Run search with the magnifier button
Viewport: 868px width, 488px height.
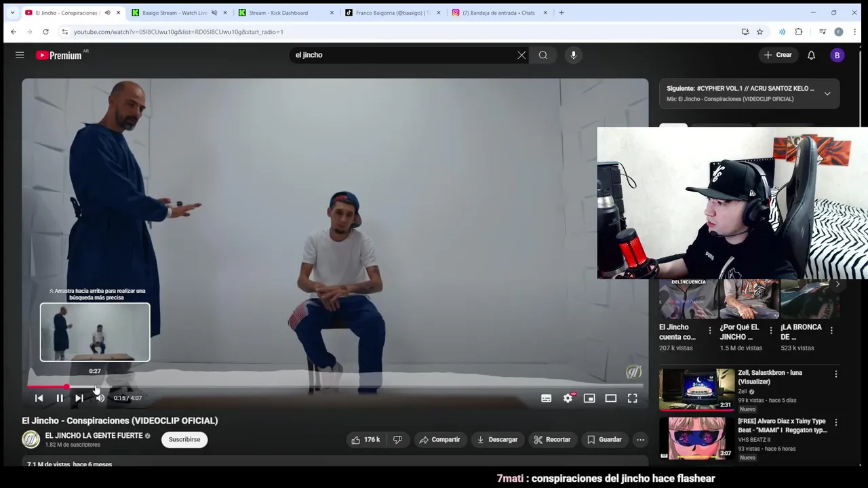543,56
